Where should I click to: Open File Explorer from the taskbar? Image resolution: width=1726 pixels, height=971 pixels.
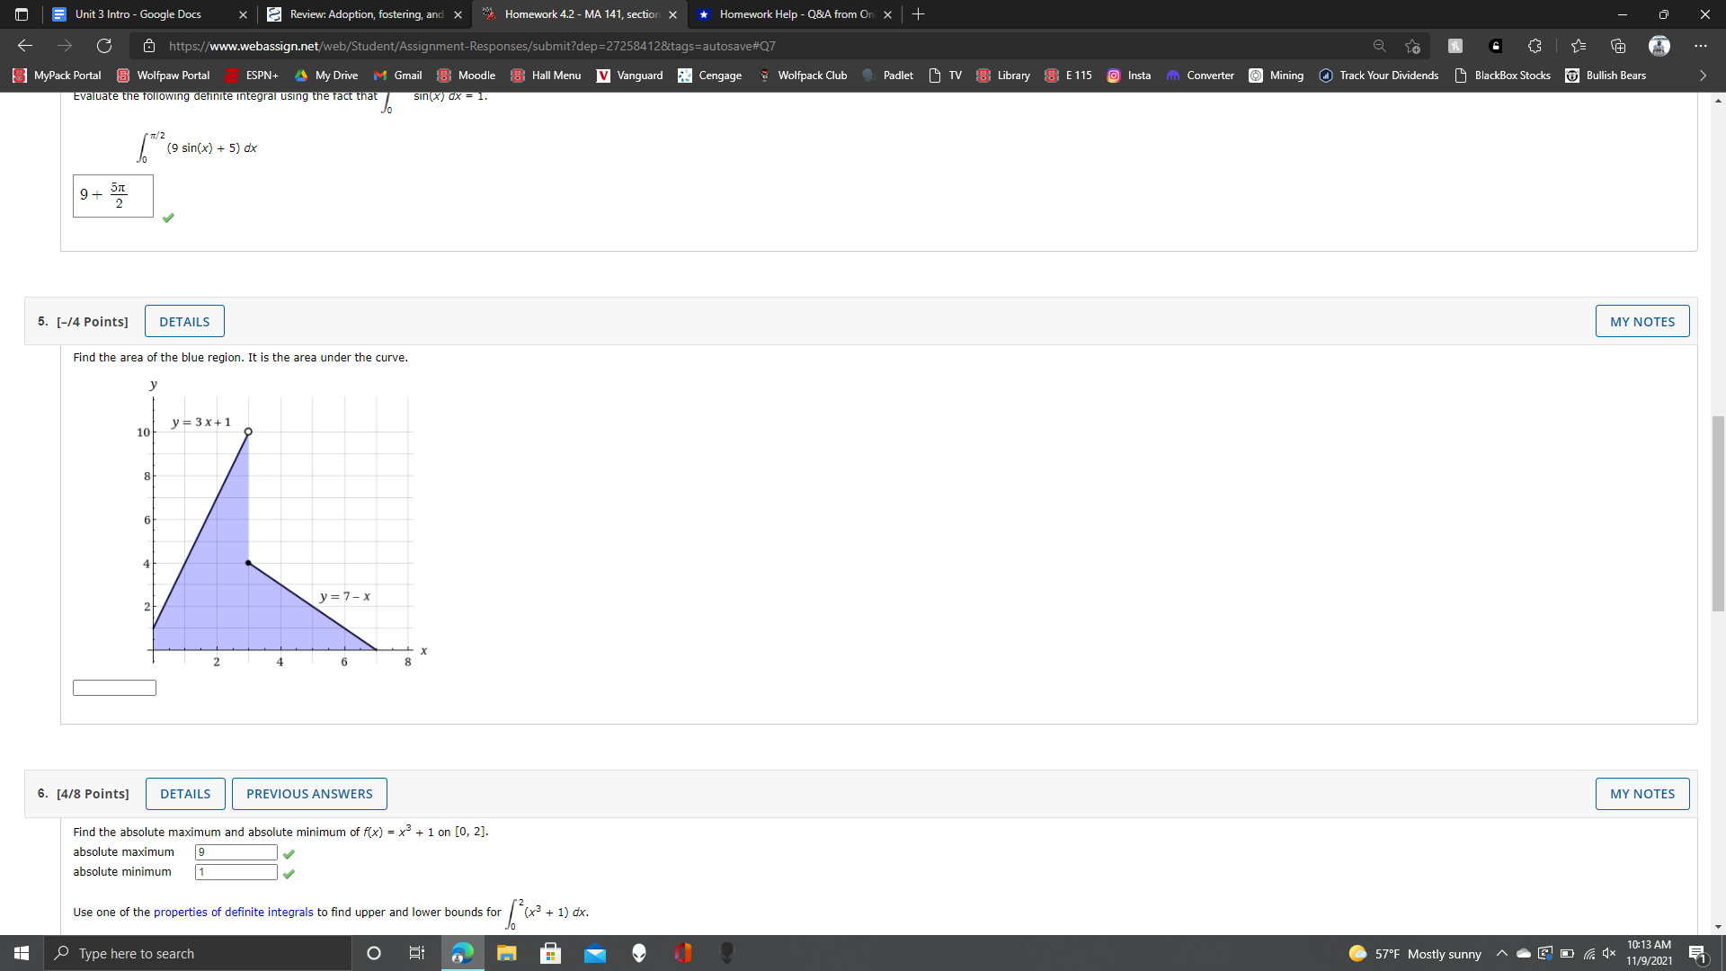(506, 953)
